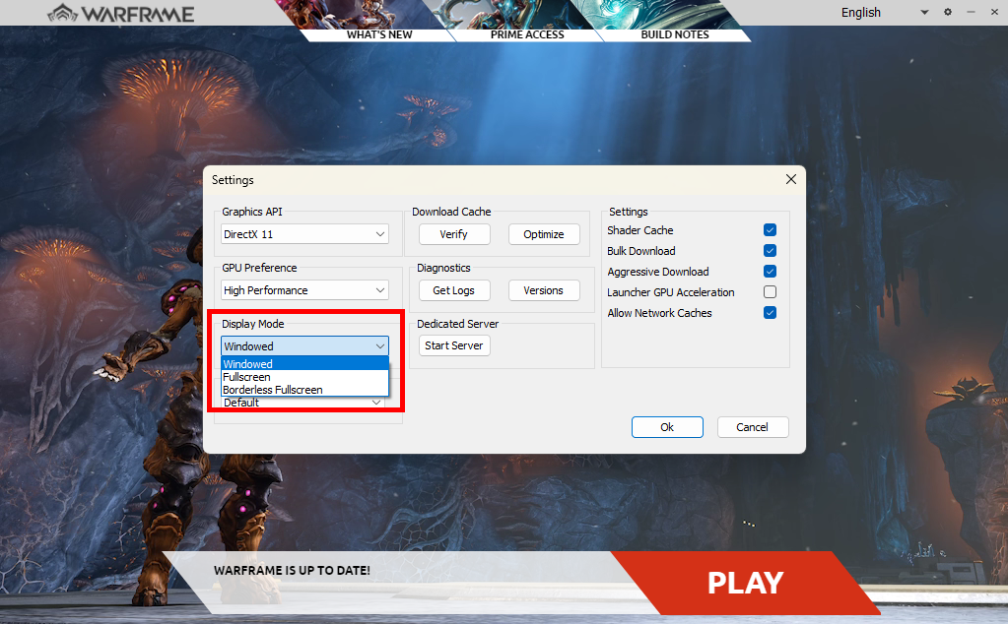This screenshot has width=1008, height=624.
Task: Get diagnostic logs
Action: point(454,290)
